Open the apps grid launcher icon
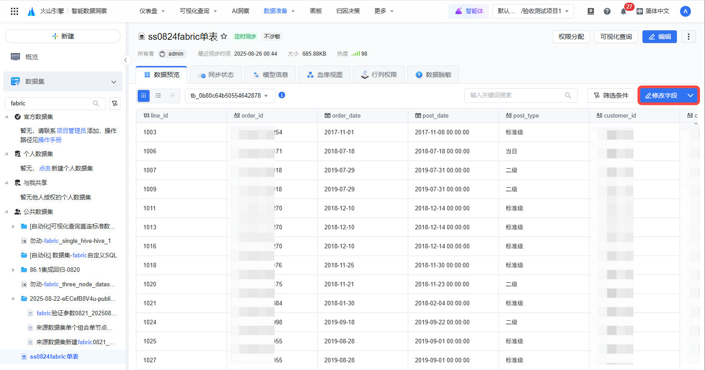 click(14, 11)
